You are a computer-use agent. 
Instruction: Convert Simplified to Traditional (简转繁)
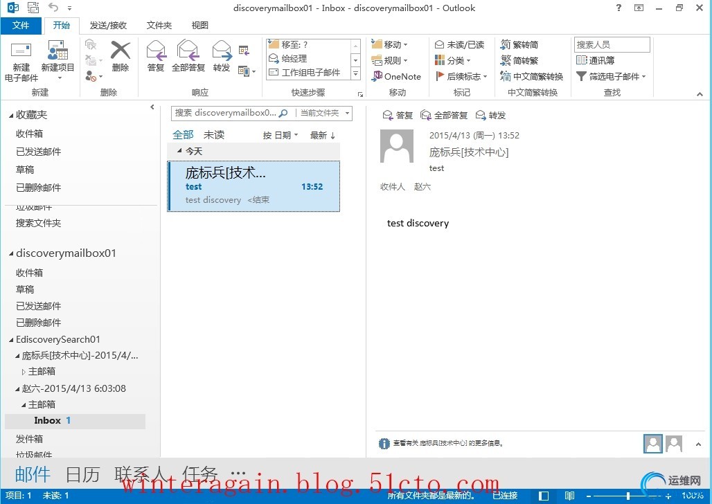click(519, 60)
